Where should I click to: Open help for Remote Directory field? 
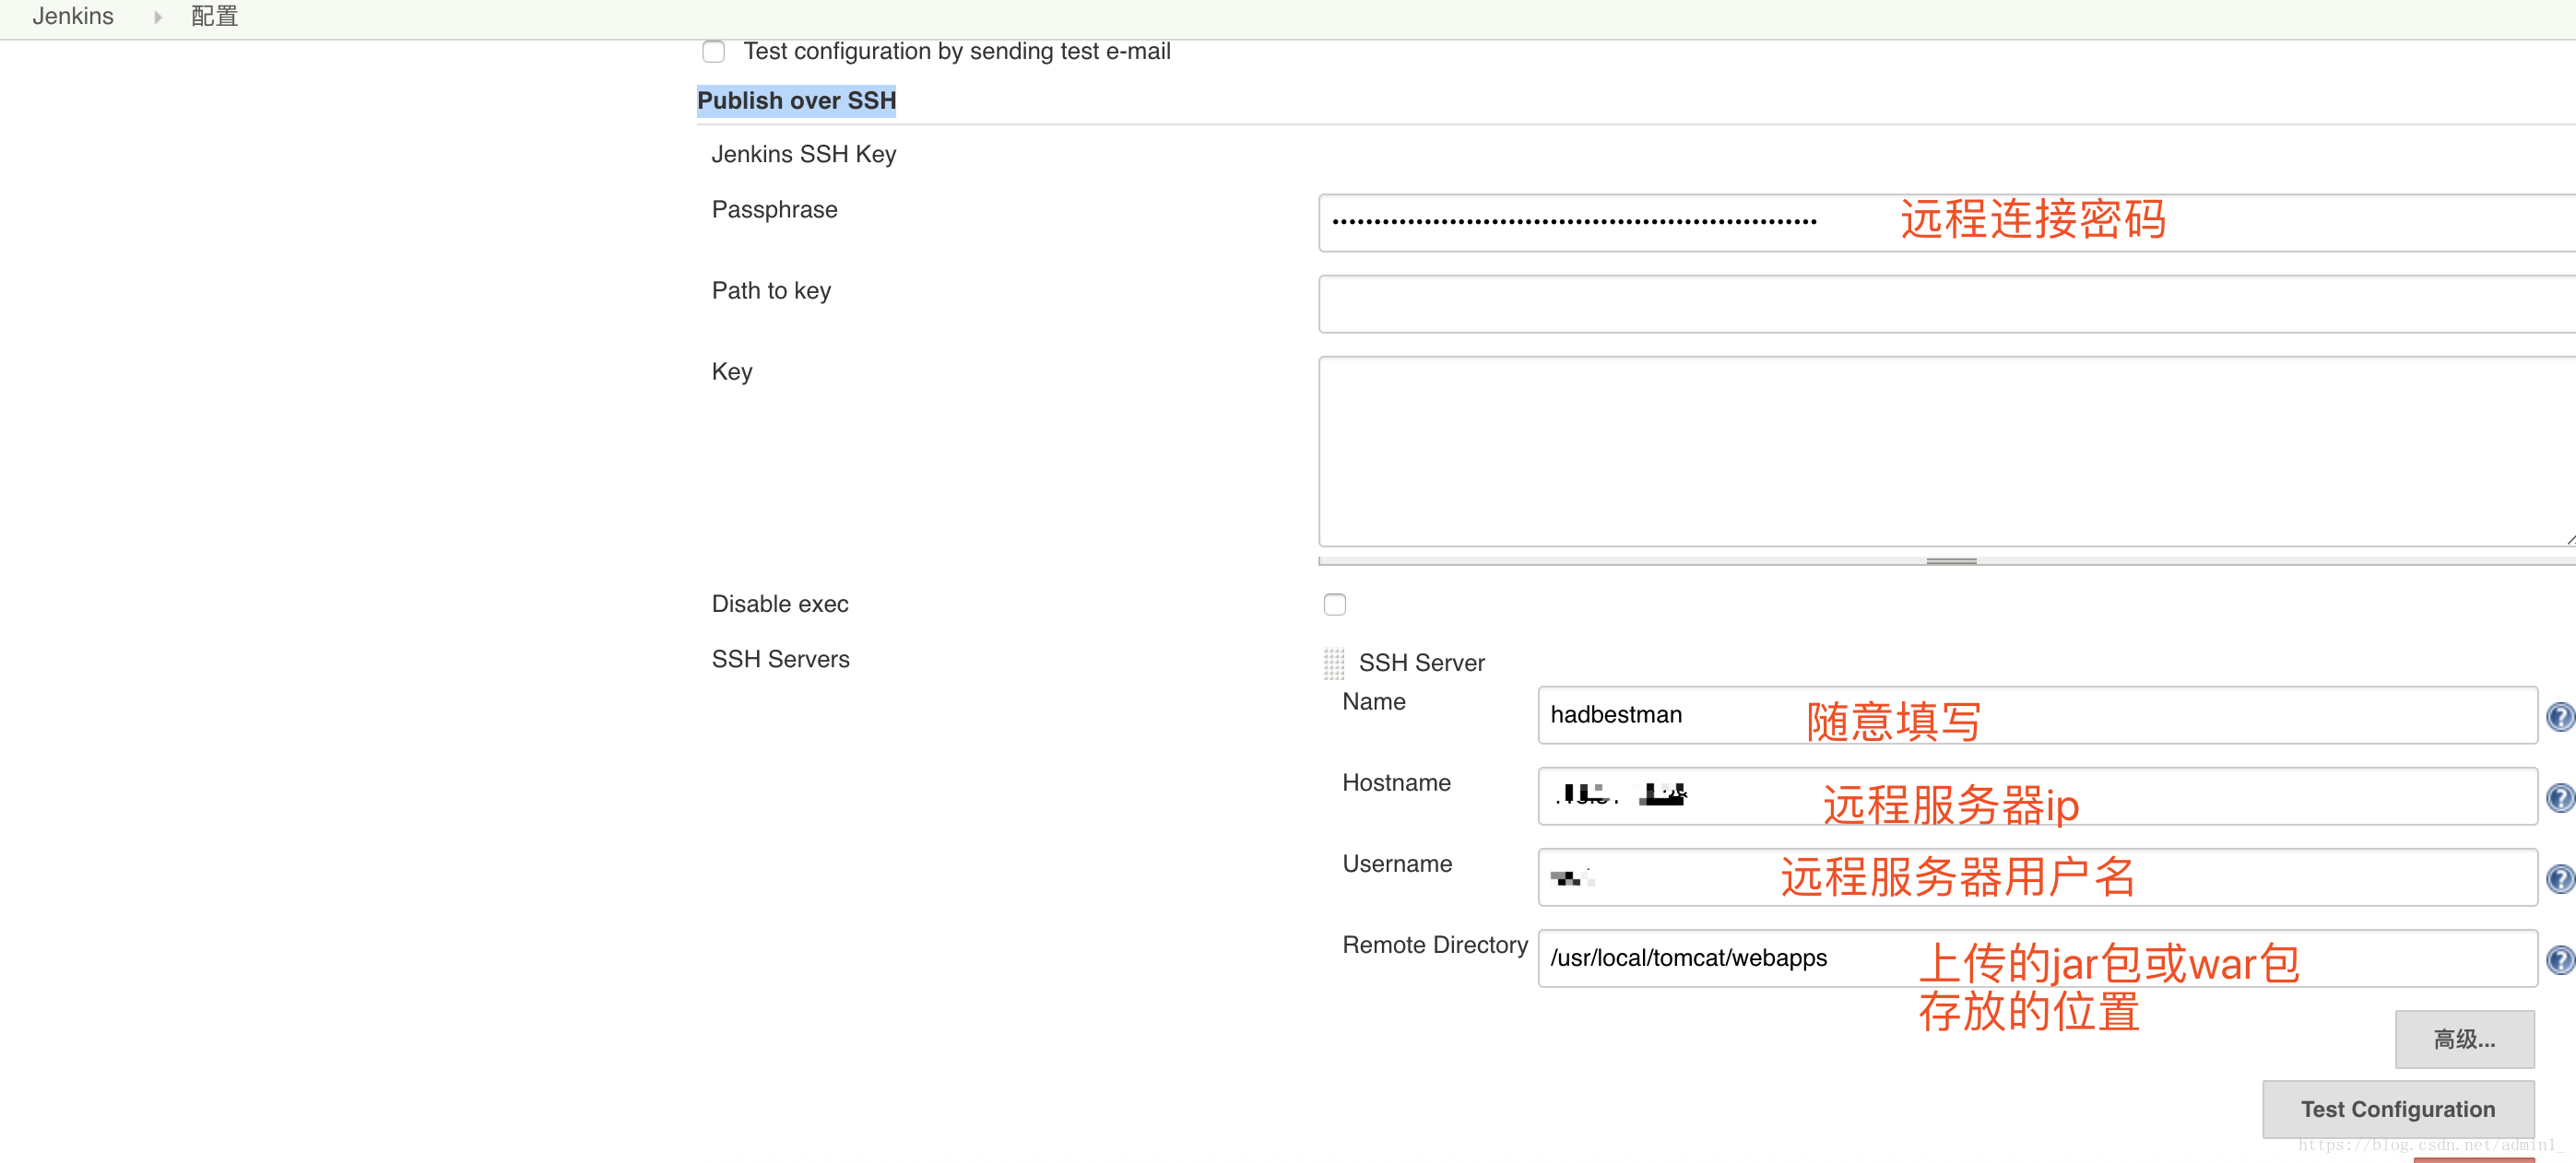2560,959
